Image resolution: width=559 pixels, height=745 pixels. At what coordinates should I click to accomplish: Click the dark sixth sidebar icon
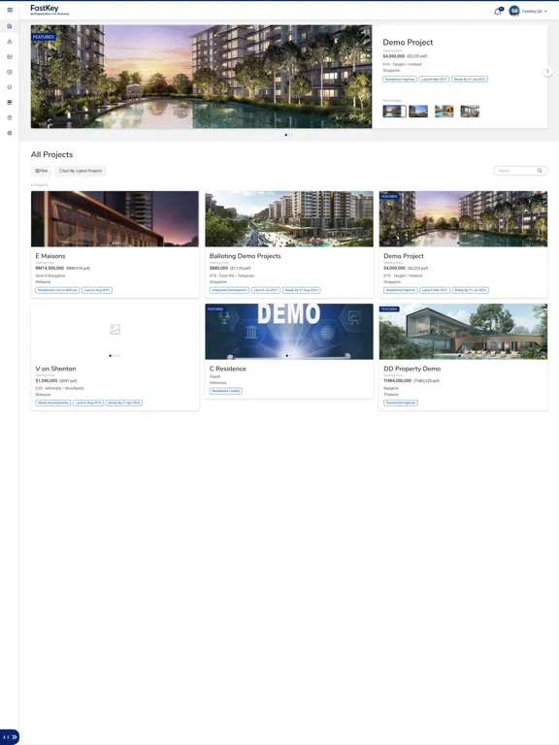(x=10, y=102)
